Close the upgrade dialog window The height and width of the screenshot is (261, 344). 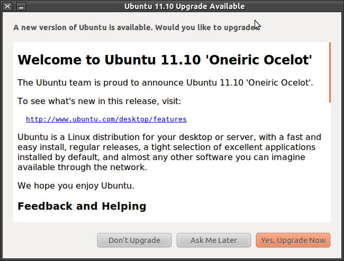(x=7, y=6)
